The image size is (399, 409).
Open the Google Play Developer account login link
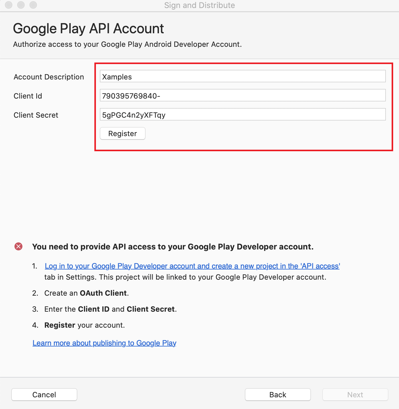click(x=192, y=266)
